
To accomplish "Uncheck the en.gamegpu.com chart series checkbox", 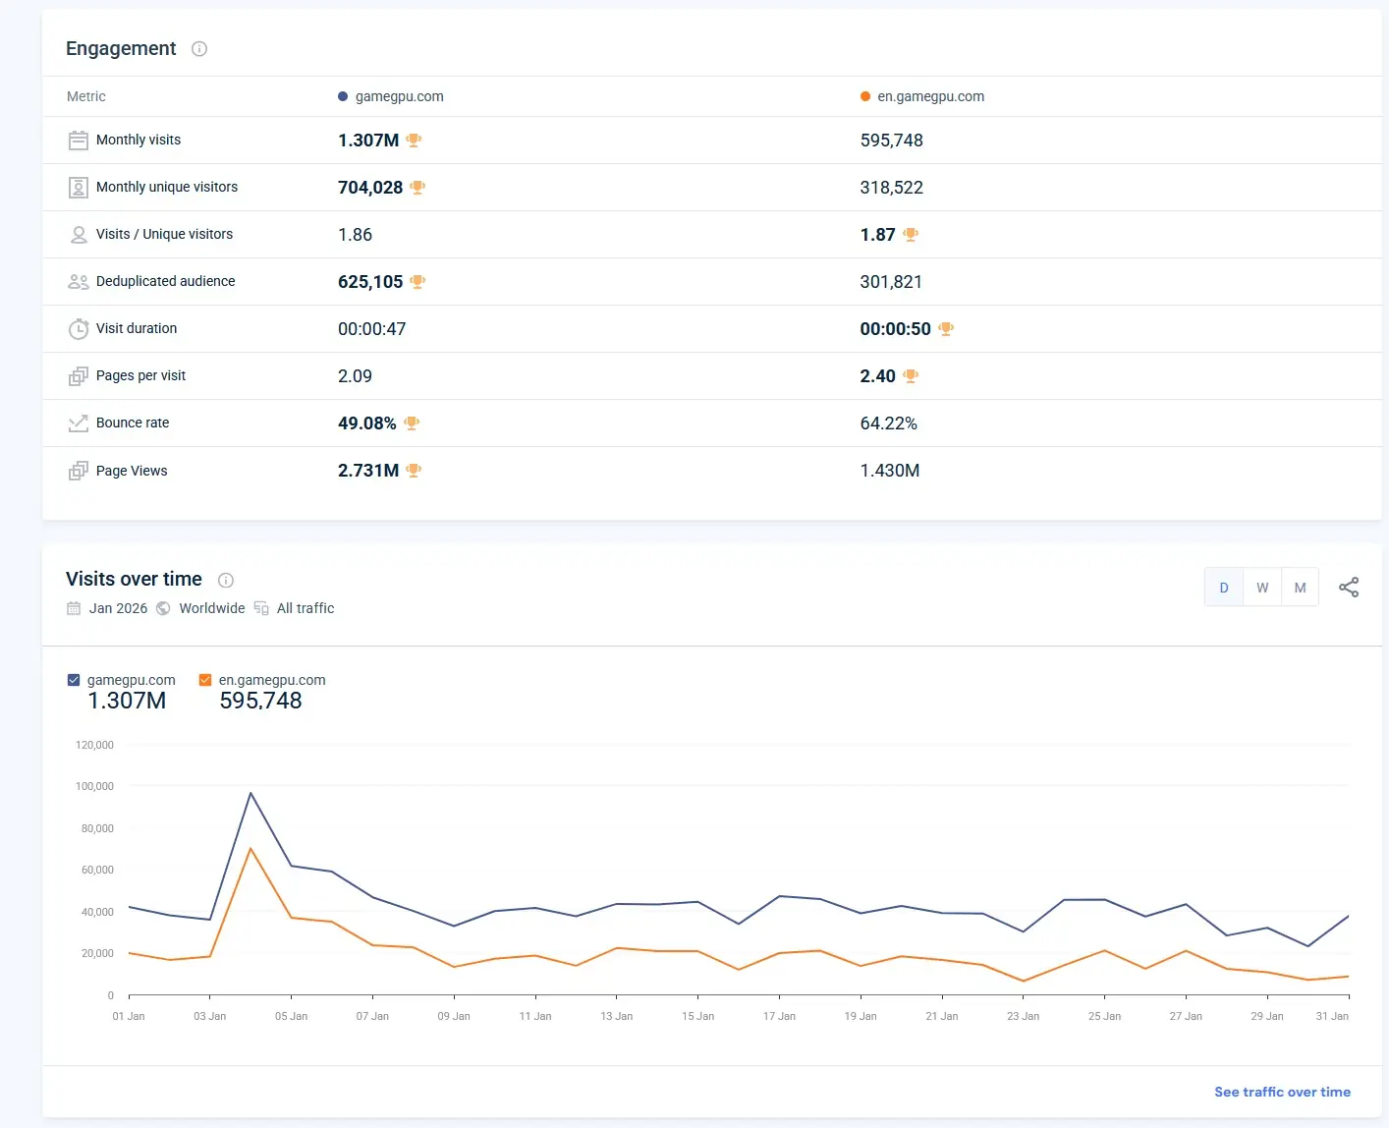I will pyautogui.click(x=205, y=680).
